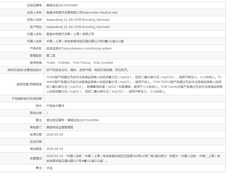Click the 第二类 management class value
The height and width of the screenshot is (173, 226).
click(x=51, y=56)
